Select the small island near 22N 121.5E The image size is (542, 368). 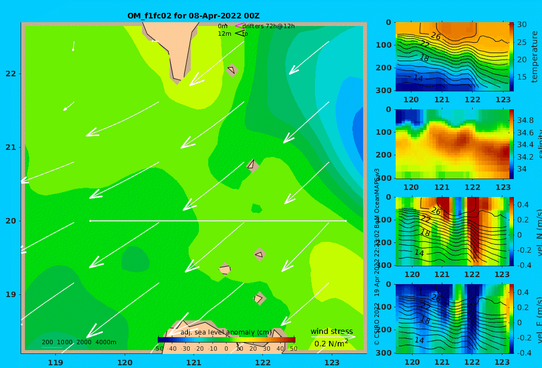tap(231, 70)
